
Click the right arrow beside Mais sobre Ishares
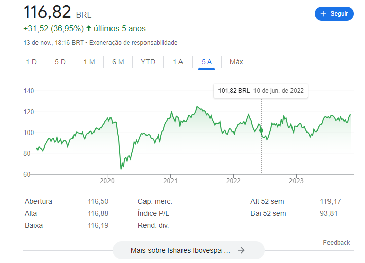tap(241, 250)
